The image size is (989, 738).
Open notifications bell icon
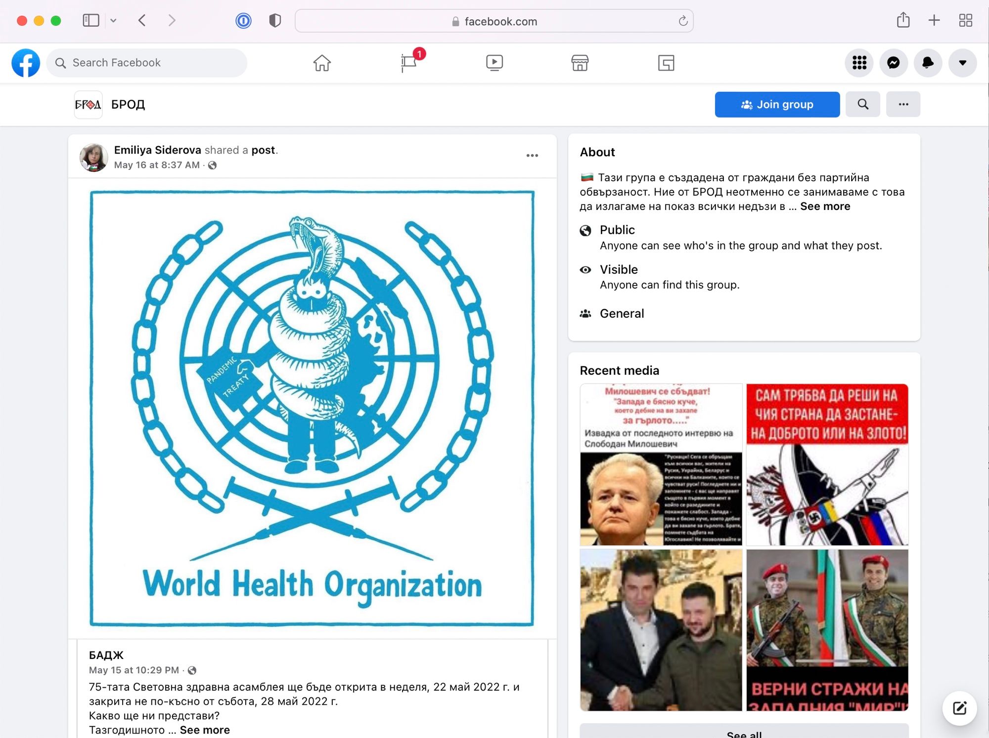[928, 63]
